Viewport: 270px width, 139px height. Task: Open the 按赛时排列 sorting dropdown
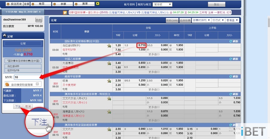tap(201, 20)
